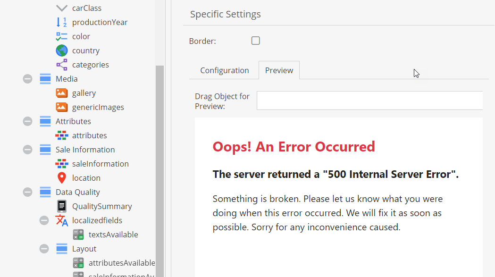495x277 pixels.
Task: Select the localizedfields node label
Action: [x=97, y=220]
